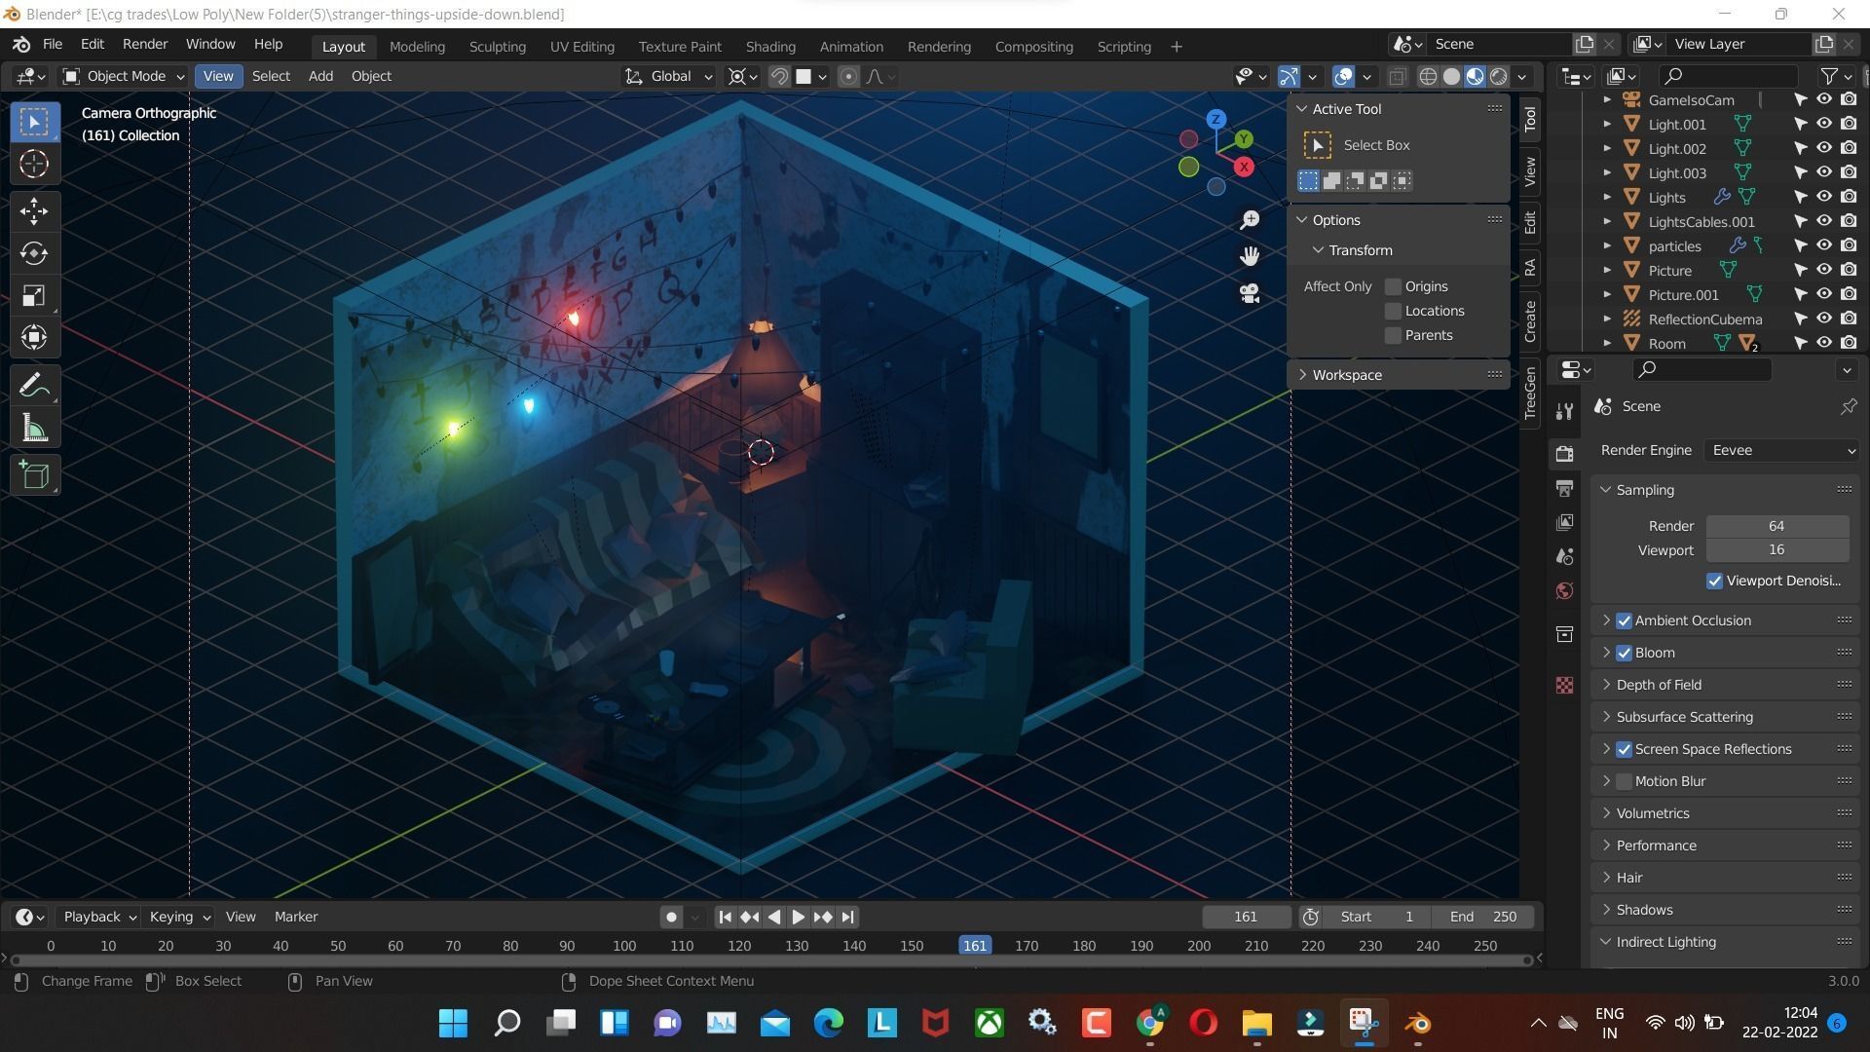This screenshot has height=1052, width=1870.
Task: Open the File menu
Action: [x=53, y=45]
